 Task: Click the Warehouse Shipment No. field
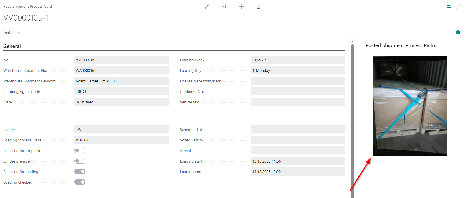[122, 70]
